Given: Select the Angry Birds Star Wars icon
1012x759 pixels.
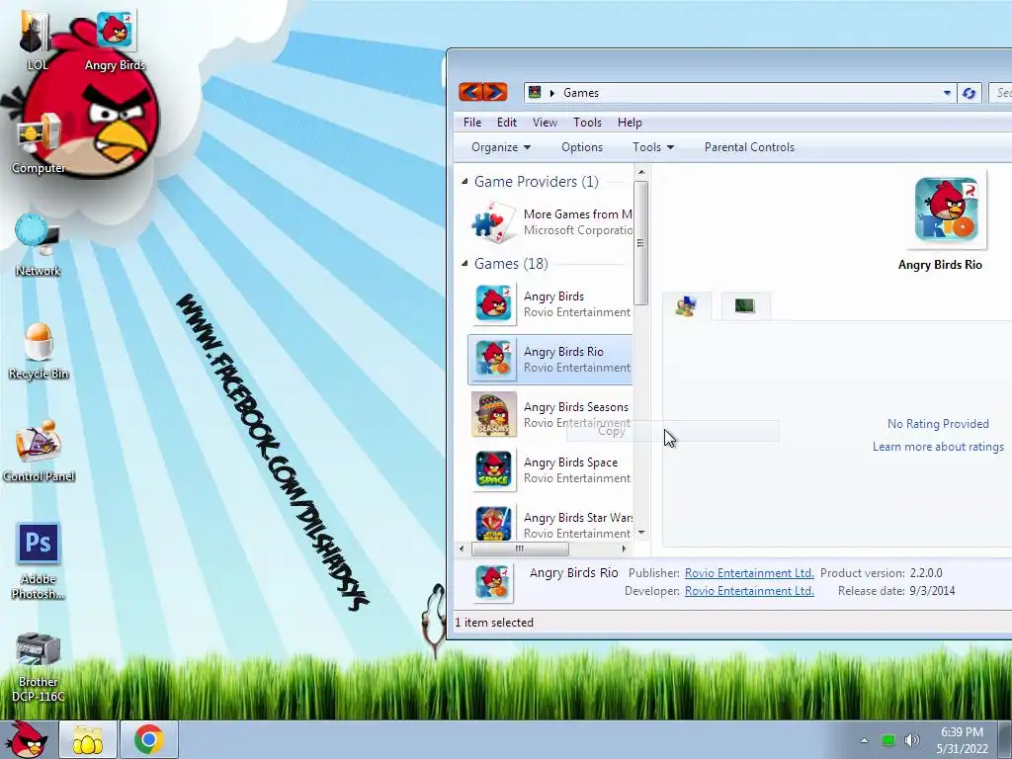Looking at the screenshot, I should click(493, 523).
